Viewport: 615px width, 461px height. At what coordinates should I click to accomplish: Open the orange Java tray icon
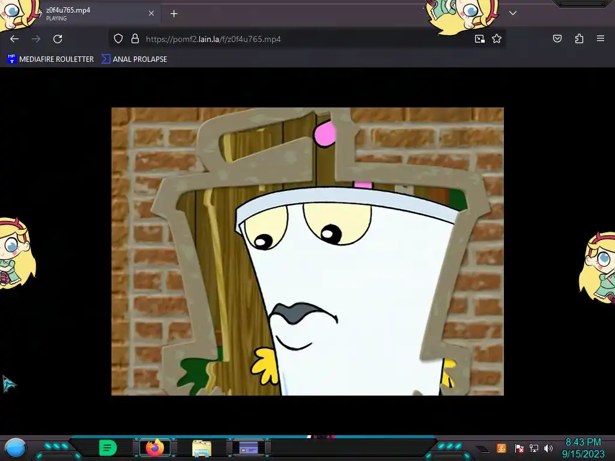click(501, 448)
